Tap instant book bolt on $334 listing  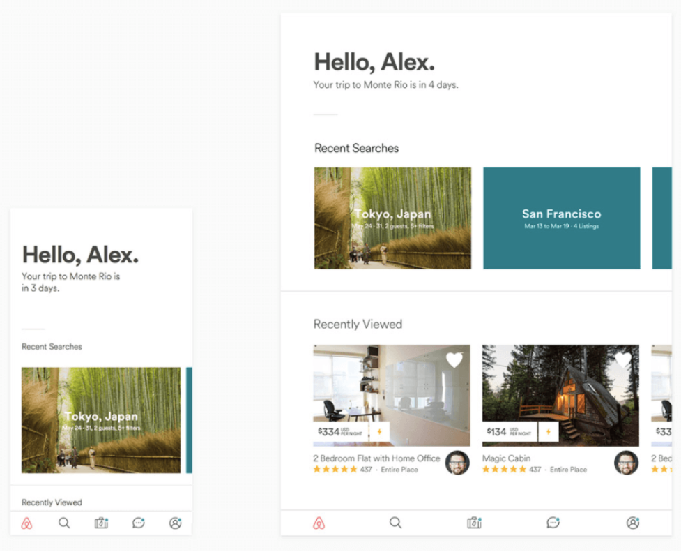coord(379,432)
